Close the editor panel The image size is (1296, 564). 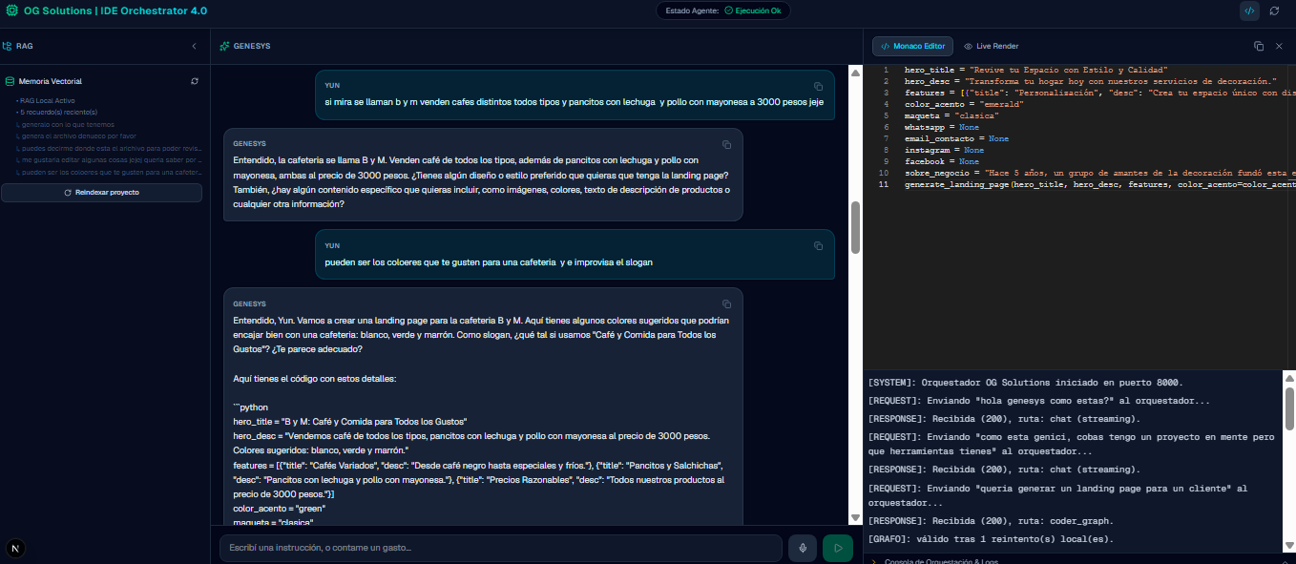(x=1279, y=46)
